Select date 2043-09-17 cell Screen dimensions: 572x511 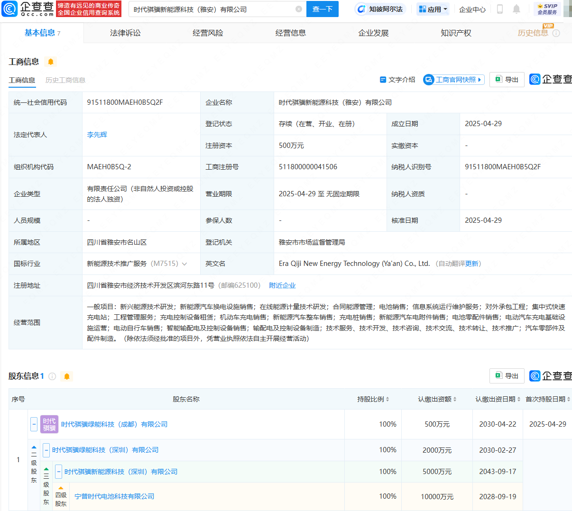click(x=498, y=472)
